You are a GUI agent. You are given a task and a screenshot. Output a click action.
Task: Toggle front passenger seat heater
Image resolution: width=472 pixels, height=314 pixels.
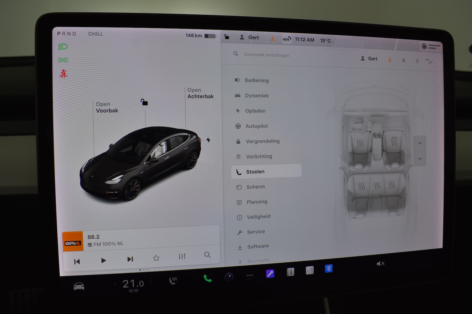tap(394, 142)
